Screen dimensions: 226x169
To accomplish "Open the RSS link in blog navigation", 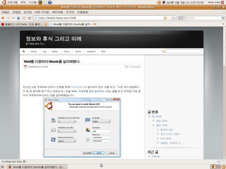I will (x=103, y=51).
